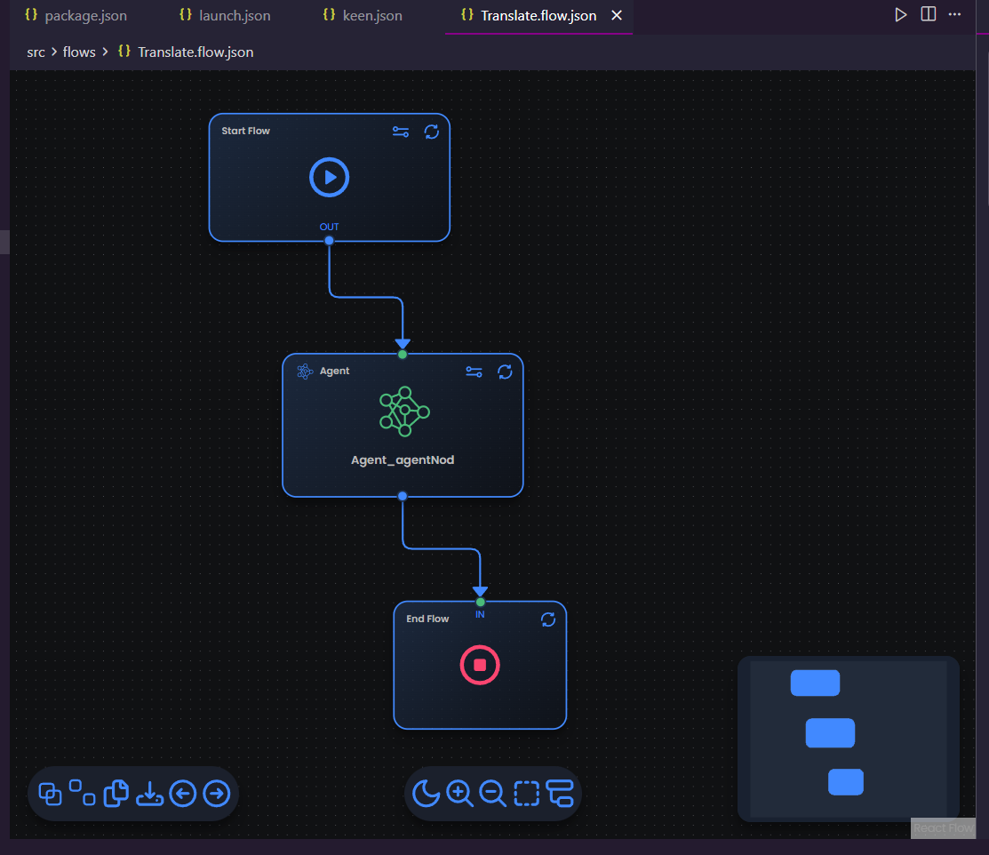This screenshot has width=989, height=855.
Task: Refresh the Agent node
Action: pyautogui.click(x=505, y=372)
